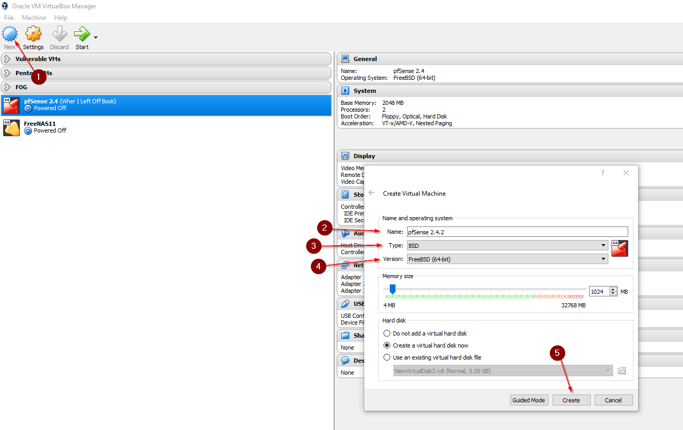Open the File menu
The width and height of the screenshot is (683, 430).
[x=9, y=18]
